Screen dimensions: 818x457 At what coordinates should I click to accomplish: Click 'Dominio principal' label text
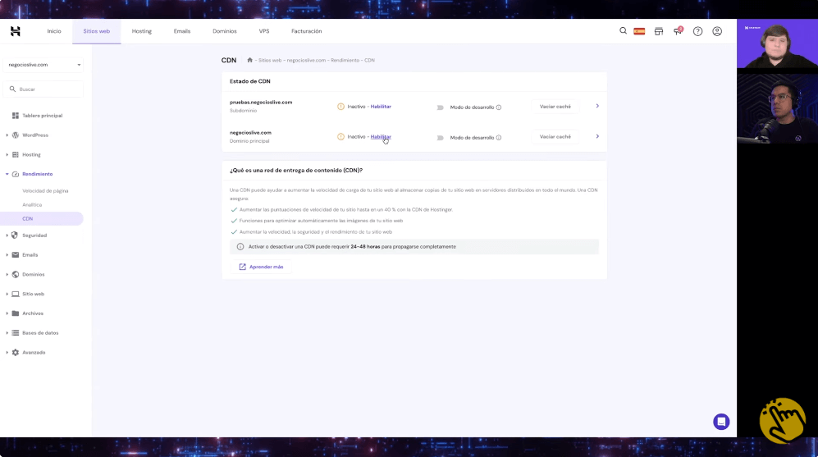249,141
